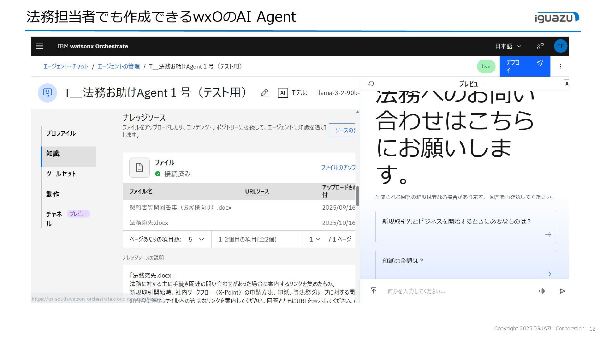Click the file document icon
Screen dimensions: 606x341
click(x=140, y=168)
